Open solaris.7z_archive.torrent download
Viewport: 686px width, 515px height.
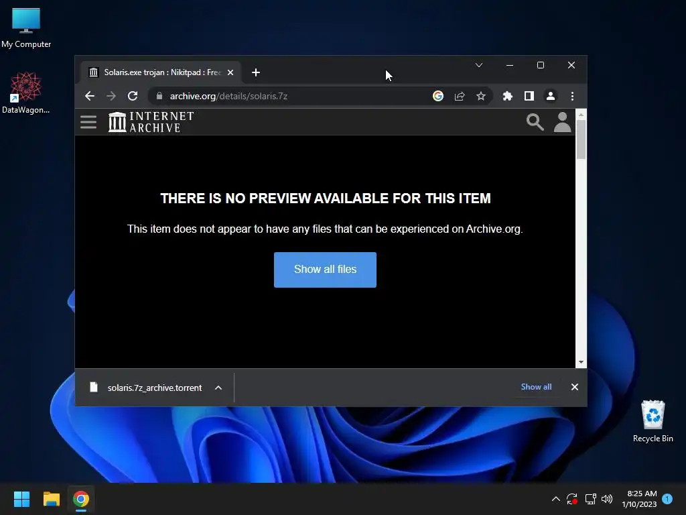click(x=155, y=388)
